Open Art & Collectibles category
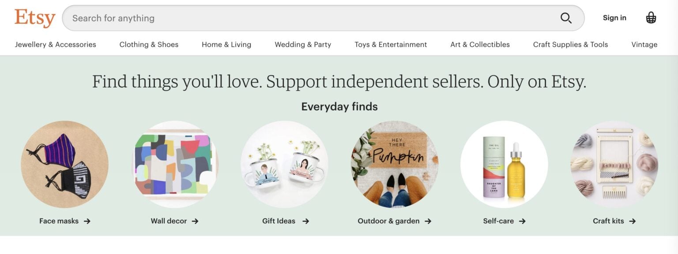The height and width of the screenshot is (254, 678). pos(480,44)
